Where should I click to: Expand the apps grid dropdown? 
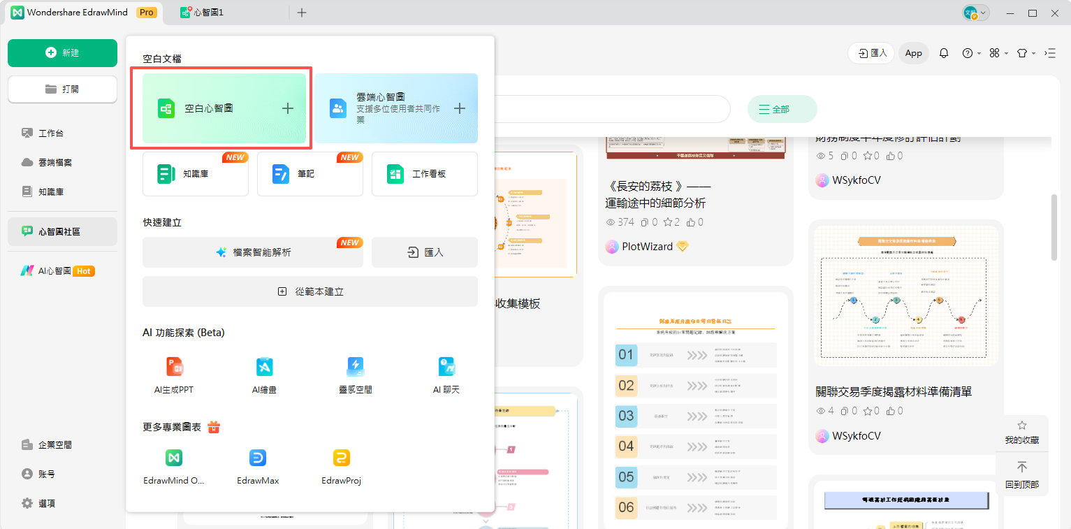(x=998, y=53)
